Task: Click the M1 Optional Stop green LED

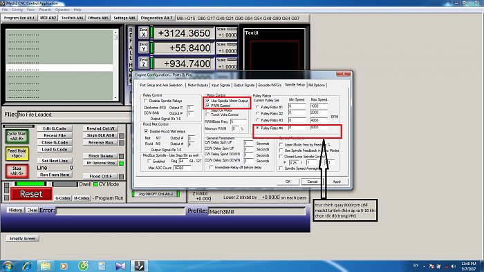Action: [x=122, y=163]
